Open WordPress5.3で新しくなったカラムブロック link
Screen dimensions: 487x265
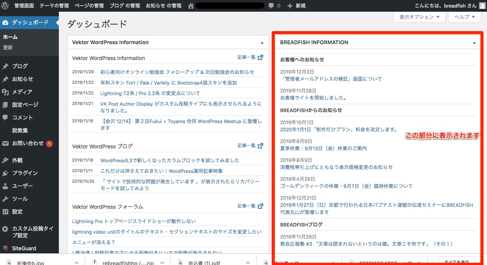coord(170,160)
